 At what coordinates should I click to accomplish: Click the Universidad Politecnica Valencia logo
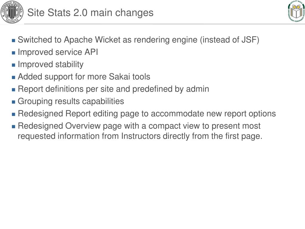12,12
